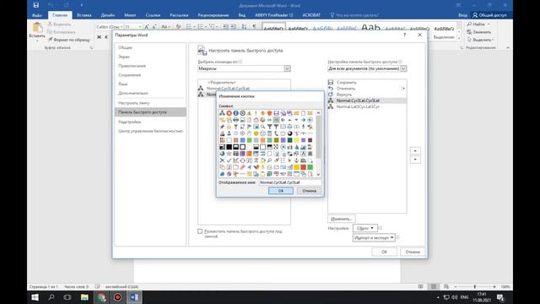Click the 'Отображаемое имя' text field
The width and height of the screenshot is (540, 304).
[290, 182]
